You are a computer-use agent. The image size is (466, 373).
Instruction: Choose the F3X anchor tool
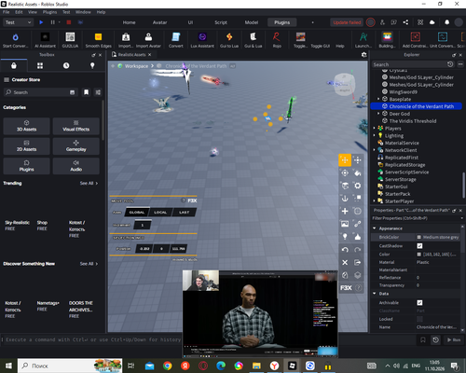345,199
